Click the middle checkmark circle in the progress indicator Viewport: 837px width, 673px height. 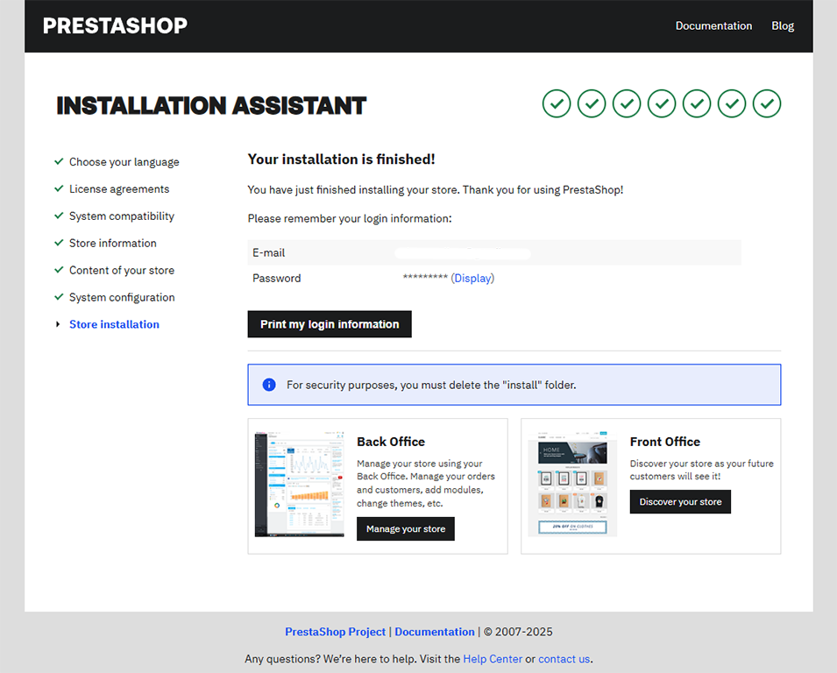pos(662,103)
